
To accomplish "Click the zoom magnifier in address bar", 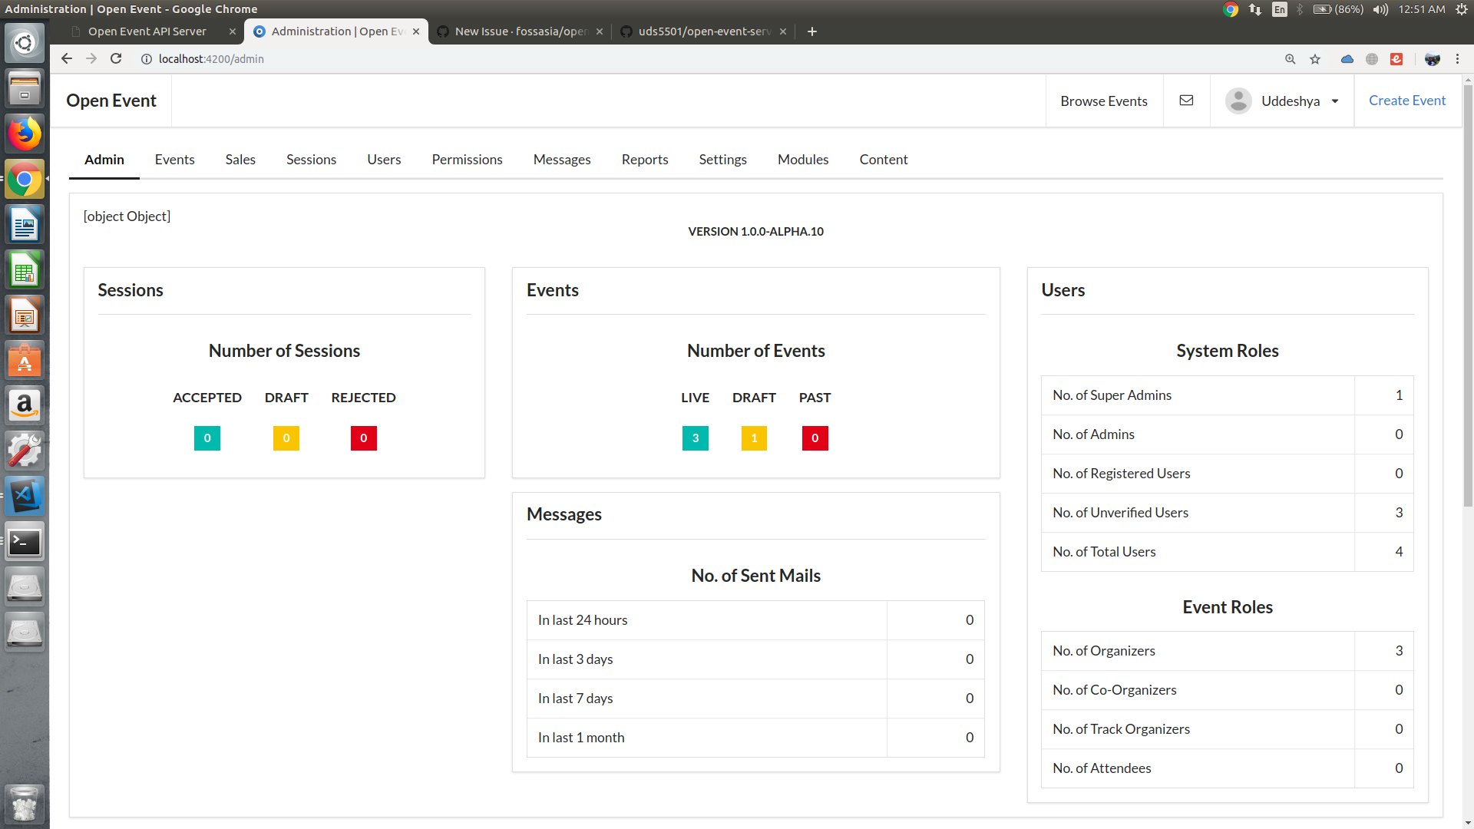I will pyautogui.click(x=1291, y=59).
